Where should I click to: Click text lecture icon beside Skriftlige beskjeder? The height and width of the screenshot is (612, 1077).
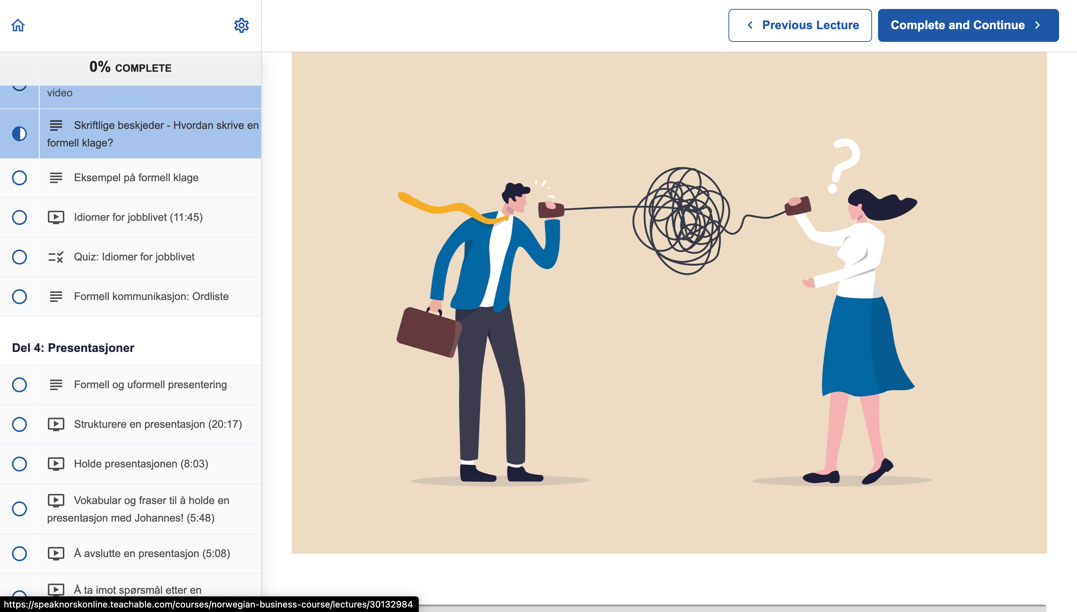pyautogui.click(x=56, y=125)
